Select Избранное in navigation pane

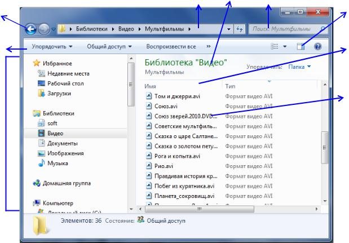(x=58, y=63)
